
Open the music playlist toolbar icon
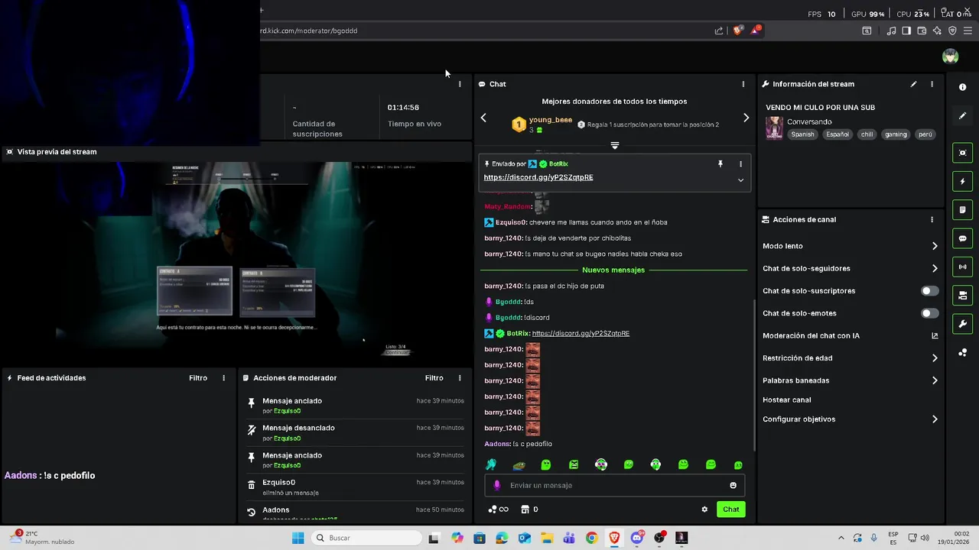pyautogui.click(x=891, y=31)
